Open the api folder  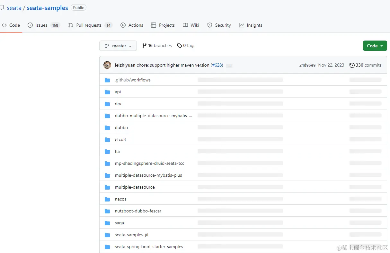click(118, 92)
